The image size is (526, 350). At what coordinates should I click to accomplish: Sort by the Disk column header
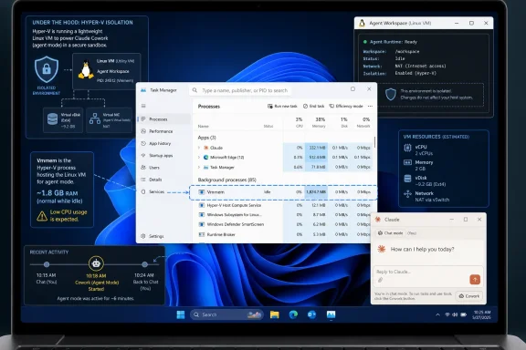click(344, 122)
